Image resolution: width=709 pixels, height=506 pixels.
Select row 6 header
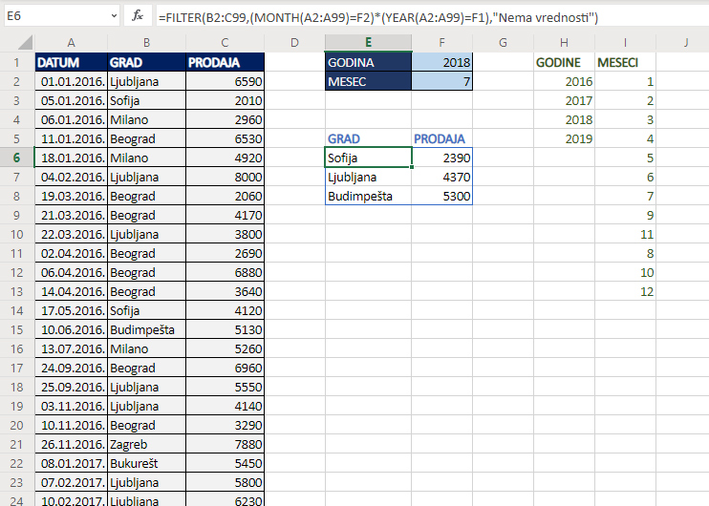[17, 158]
